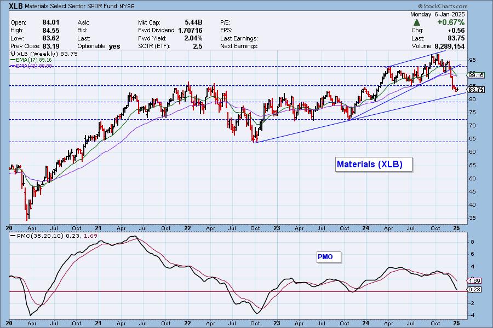Click the 0.23 PMO value tag
Viewport: 493px width, 328px height.
[474, 289]
